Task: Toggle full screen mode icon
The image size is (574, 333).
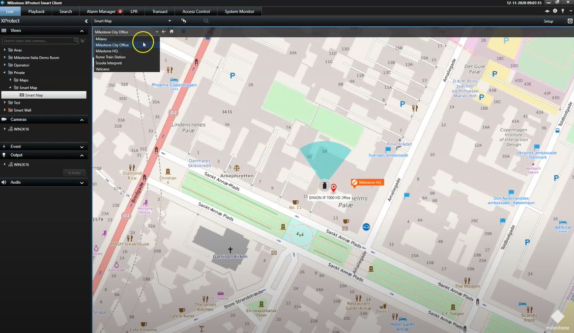Action: (x=570, y=21)
